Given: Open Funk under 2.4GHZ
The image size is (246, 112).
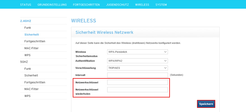Looking at the screenshot, I should pyautogui.click(x=28, y=28).
